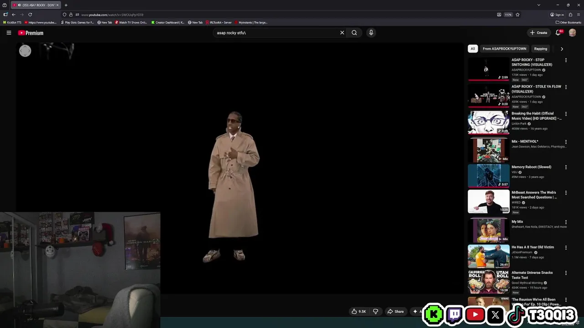584x328 pixels.
Task: Open options for STOLE YA FLOW video
Action: click(x=566, y=87)
